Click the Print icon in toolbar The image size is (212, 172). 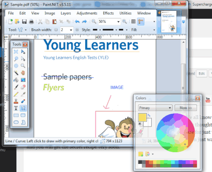(x=31, y=21)
